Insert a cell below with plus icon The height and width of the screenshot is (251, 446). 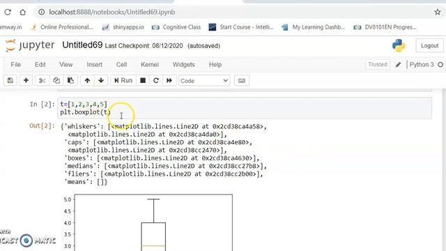coord(26,81)
